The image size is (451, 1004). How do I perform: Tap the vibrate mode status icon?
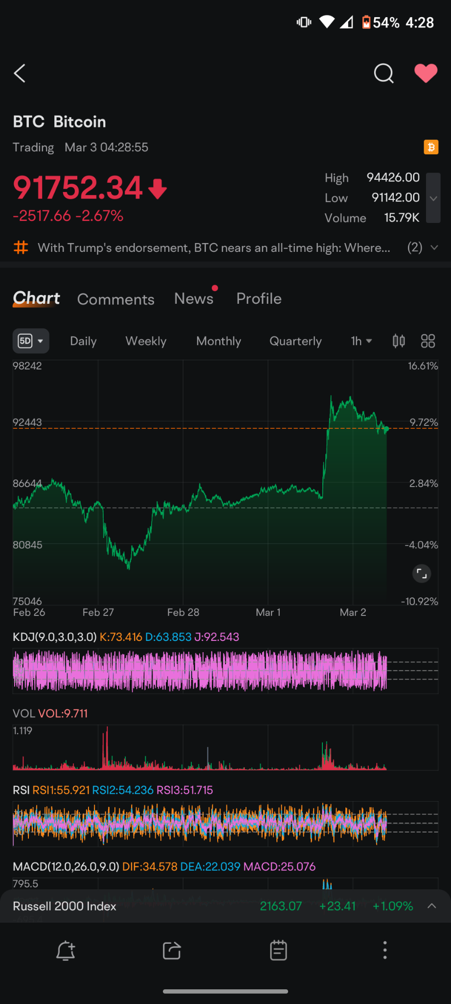click(304, 22)
